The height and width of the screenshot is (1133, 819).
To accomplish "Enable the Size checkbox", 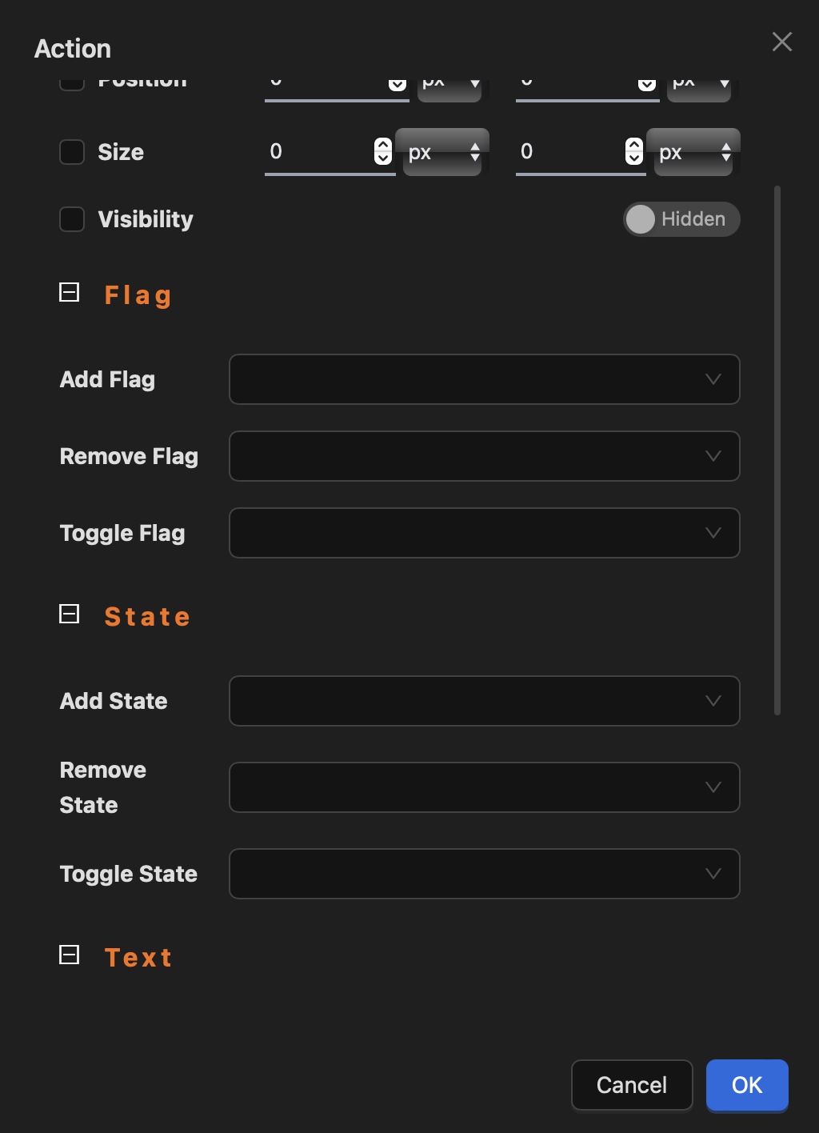I will click(x=72, y=152).
